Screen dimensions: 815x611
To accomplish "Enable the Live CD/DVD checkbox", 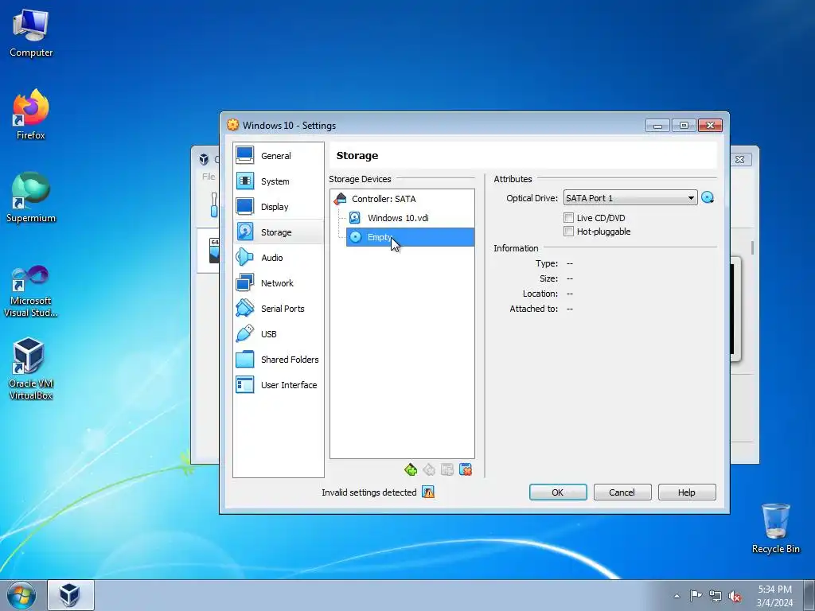I will [x=568, y=218].
